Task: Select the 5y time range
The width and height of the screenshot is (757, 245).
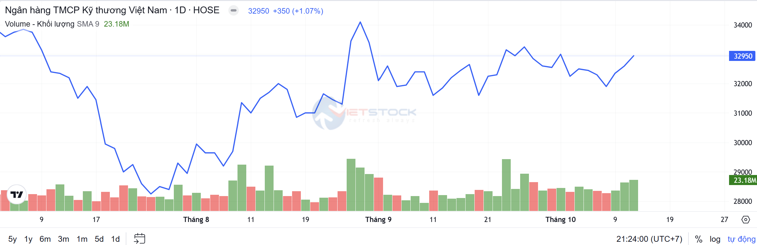Action: click(12, 239)
